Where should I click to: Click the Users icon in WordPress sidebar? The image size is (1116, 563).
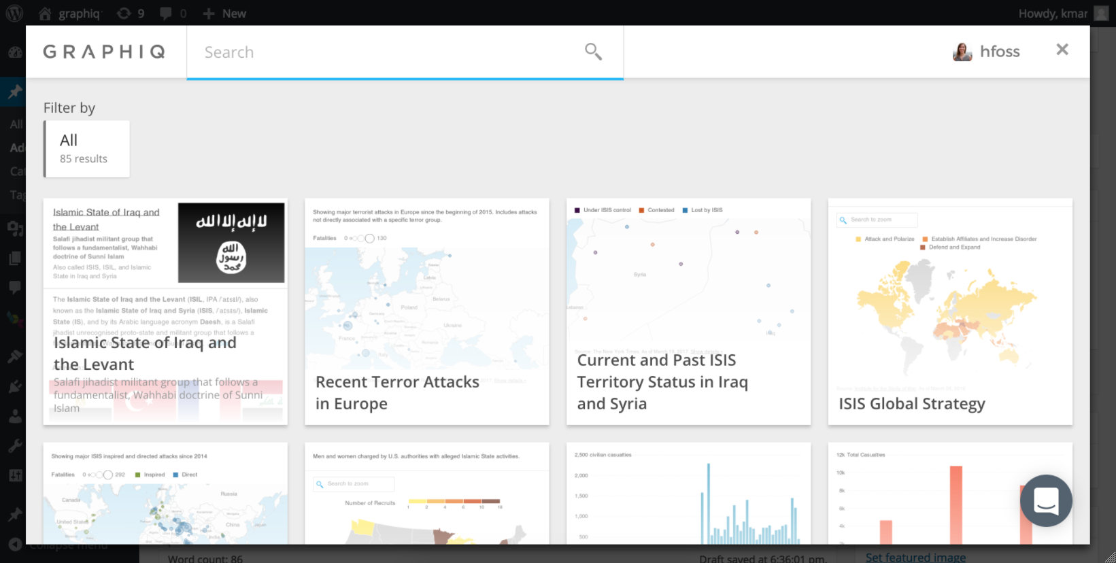[14, 416]
